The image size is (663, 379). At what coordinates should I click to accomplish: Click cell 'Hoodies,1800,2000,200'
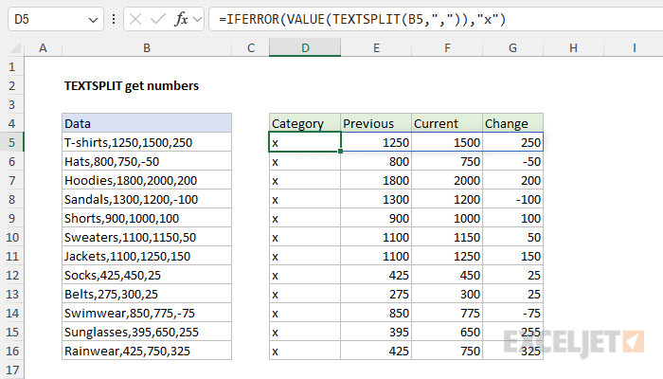pos(147,181)
